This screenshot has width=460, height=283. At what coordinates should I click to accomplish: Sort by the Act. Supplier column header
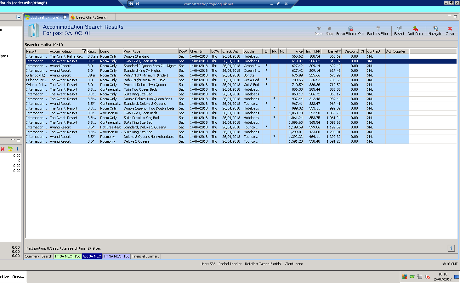pos(397,51)
